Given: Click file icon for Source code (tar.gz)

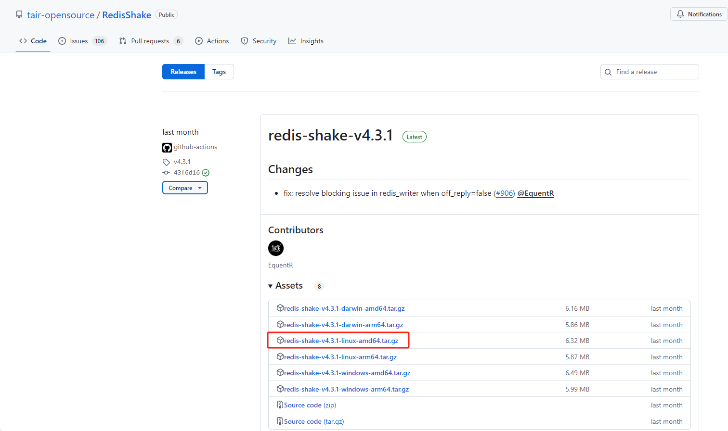Looking at the screenshot, I should pyautogui.click(x=280, y=421).
